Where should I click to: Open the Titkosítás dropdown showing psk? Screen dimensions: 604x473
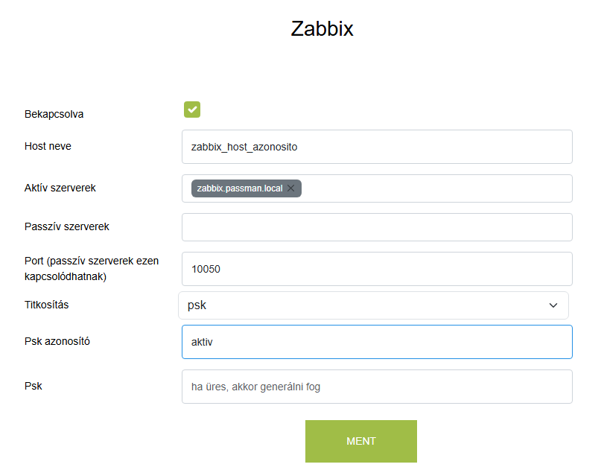(x=372, y=305)
